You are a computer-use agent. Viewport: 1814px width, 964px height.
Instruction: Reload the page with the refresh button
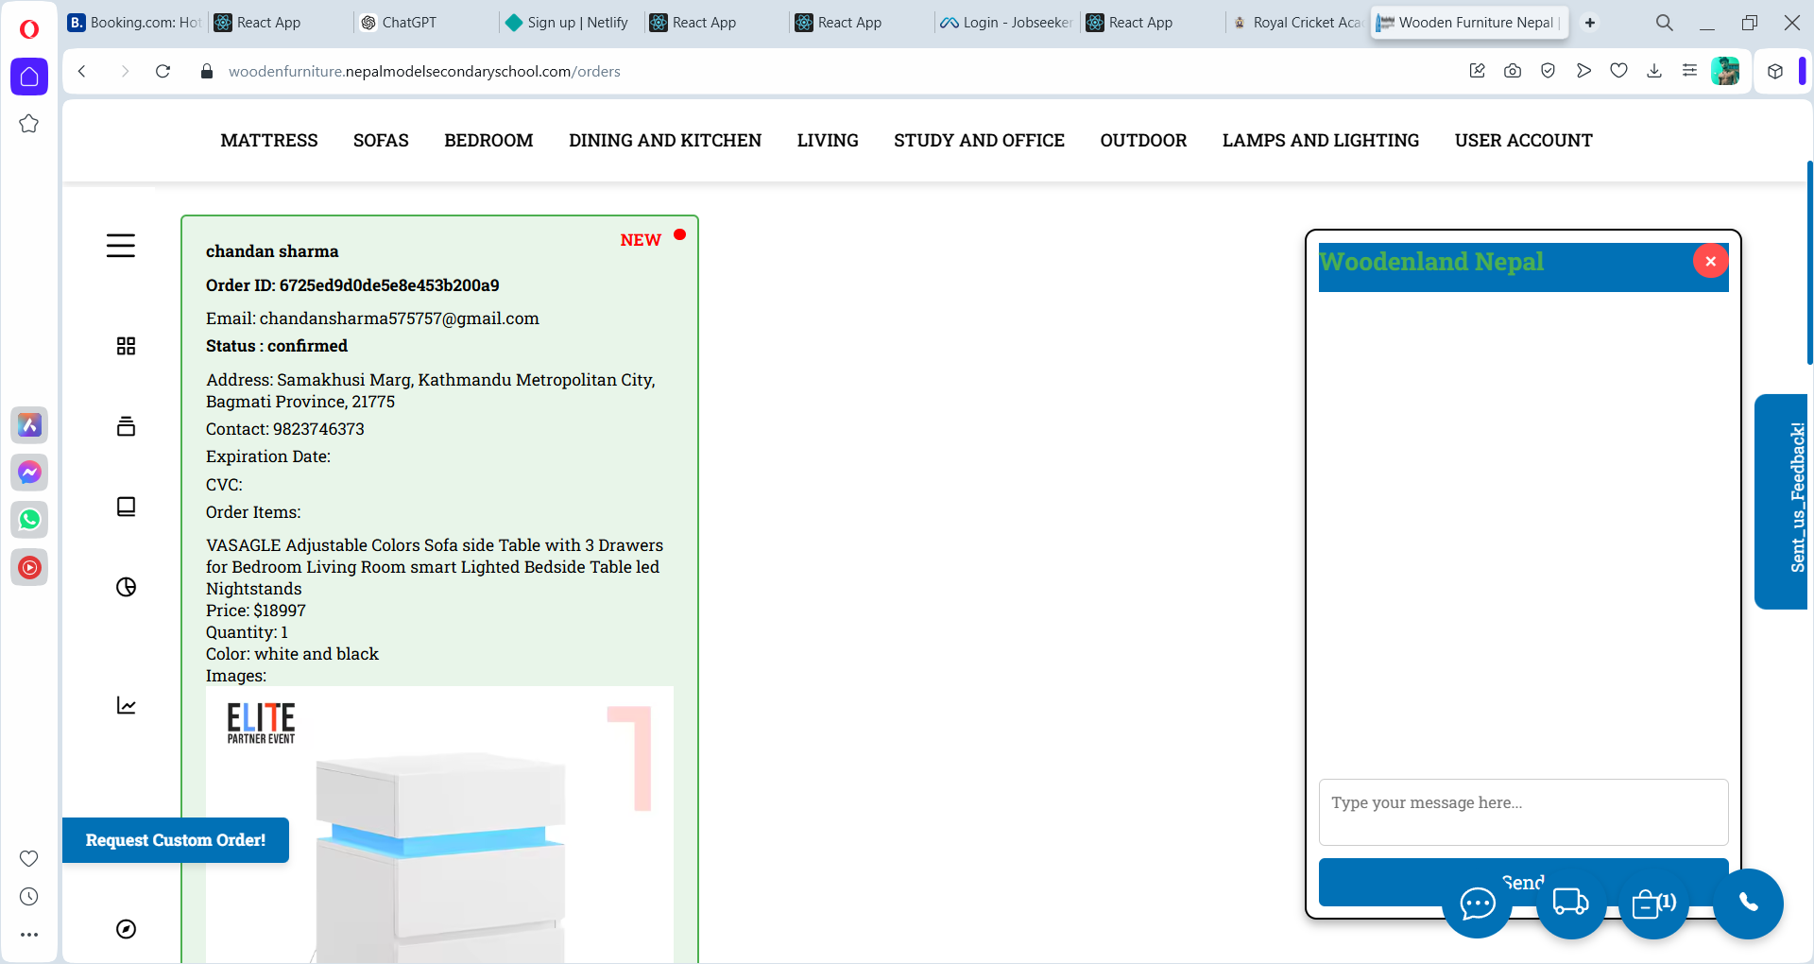163,72
